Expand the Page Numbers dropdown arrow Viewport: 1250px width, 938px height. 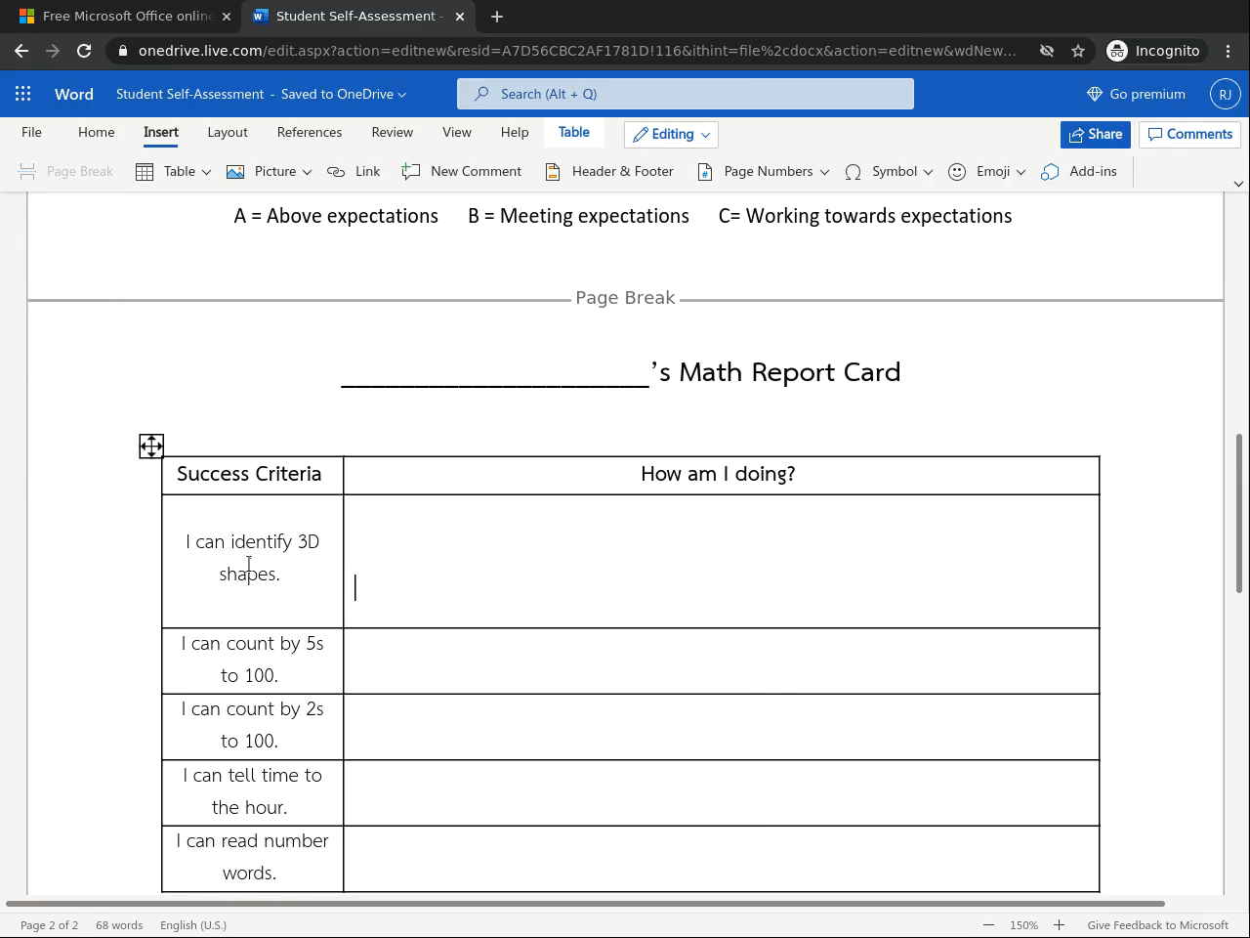[824, 172]
